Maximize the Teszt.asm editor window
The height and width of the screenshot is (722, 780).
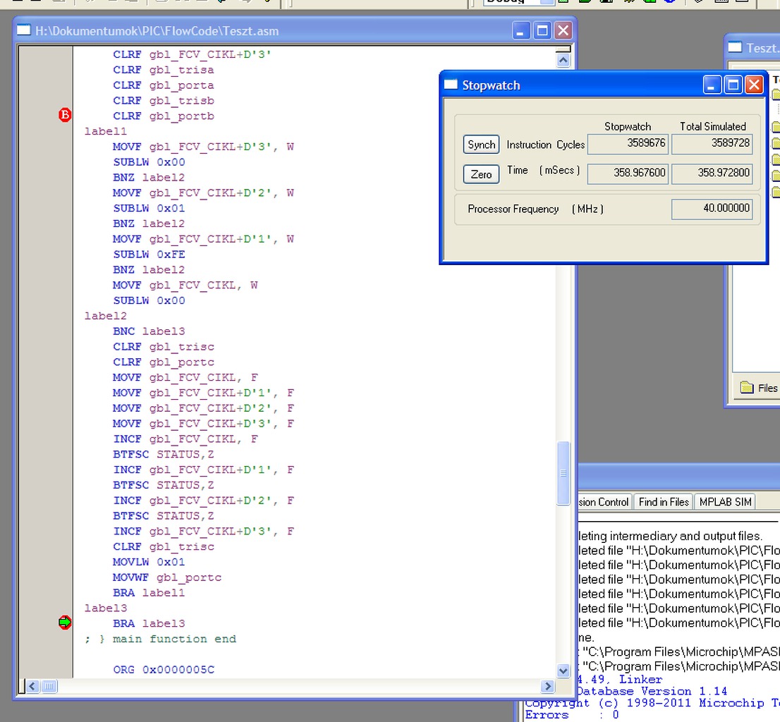pos(542,31)
